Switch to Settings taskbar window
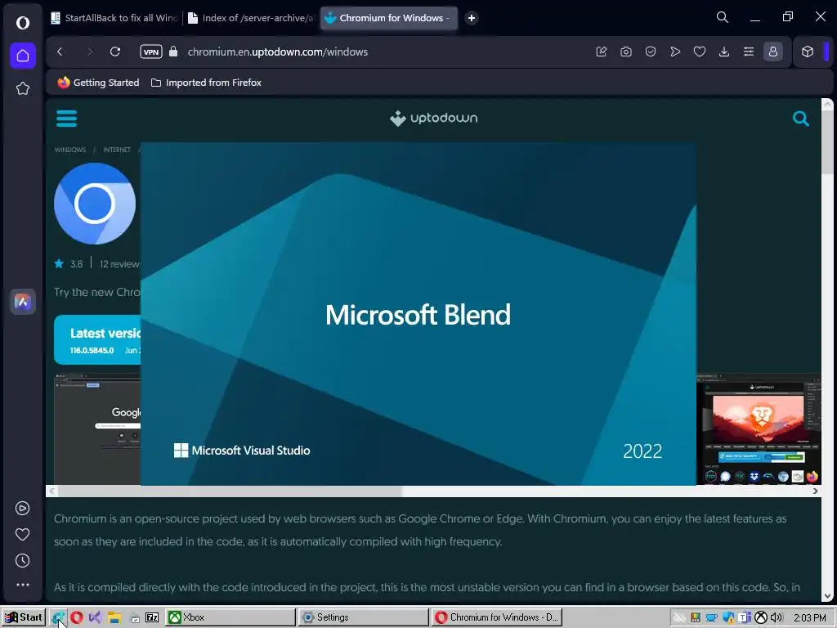This screenshot has width=837, height=628. [363, 617]
